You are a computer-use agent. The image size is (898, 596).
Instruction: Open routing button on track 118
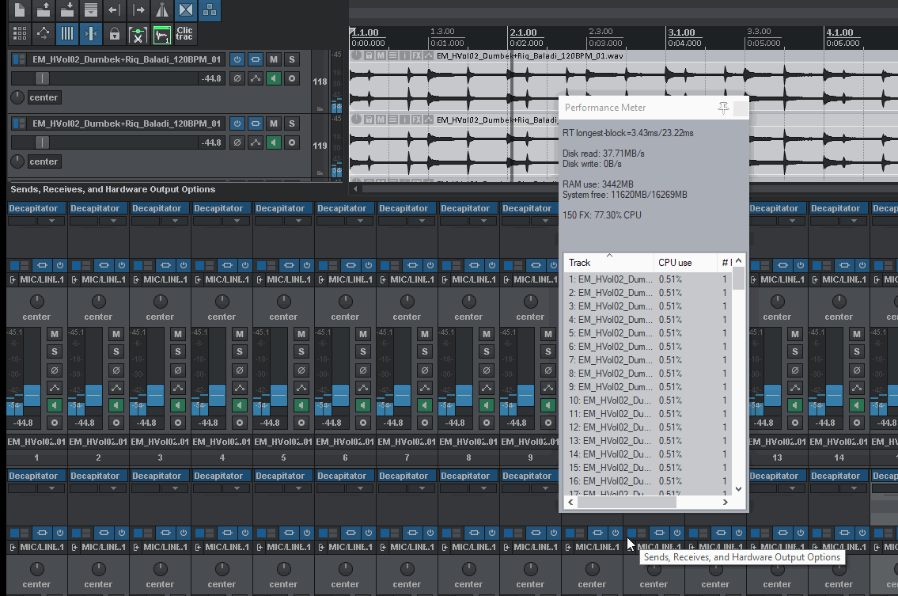[x=256, y=59]
